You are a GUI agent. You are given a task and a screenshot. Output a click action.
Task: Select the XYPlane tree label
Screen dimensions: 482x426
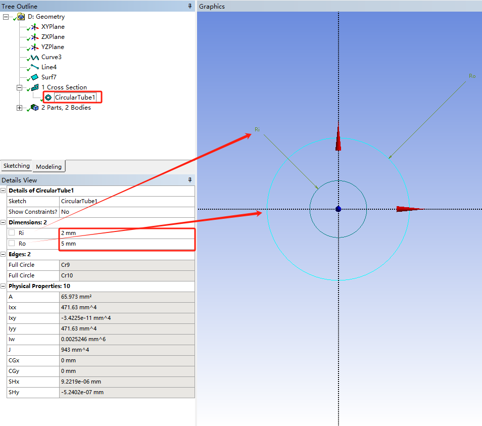click(x=53, y=27)
